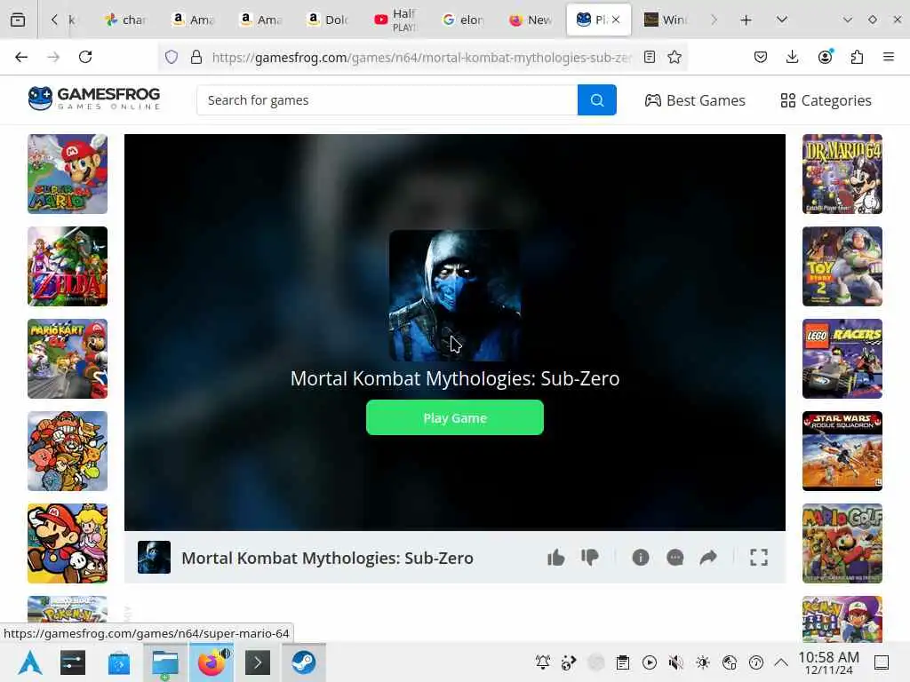Open Star Wars Rogue Squadron thumbnail
The width and height of the screenshot is (910, 682).
(x=842, y=451)
